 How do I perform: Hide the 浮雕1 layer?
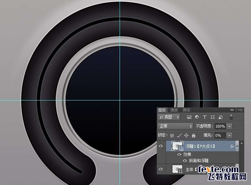(x=161, y=146)
